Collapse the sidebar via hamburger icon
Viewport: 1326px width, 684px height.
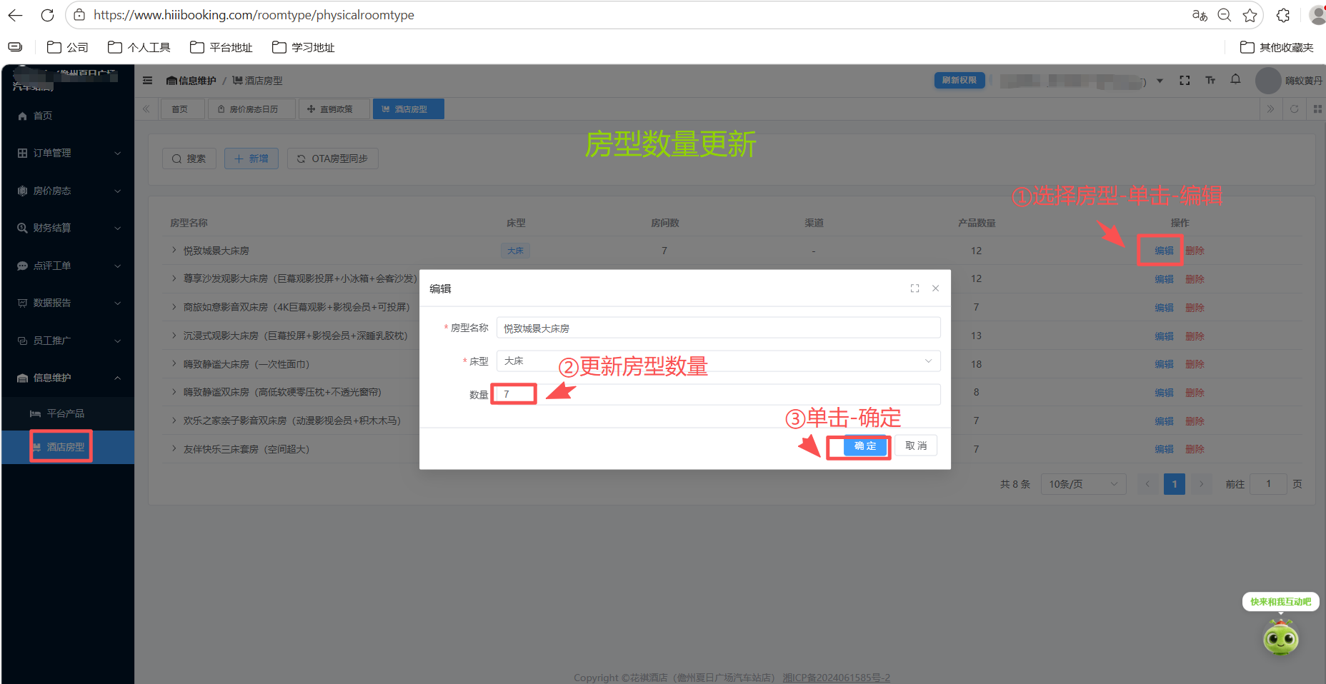coord(147,80)
